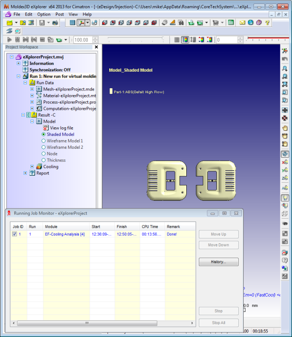Click the red timeline ruler bar
Image resolution: width=292 pixels, height=337 pixels.
[x=268, y=38]
